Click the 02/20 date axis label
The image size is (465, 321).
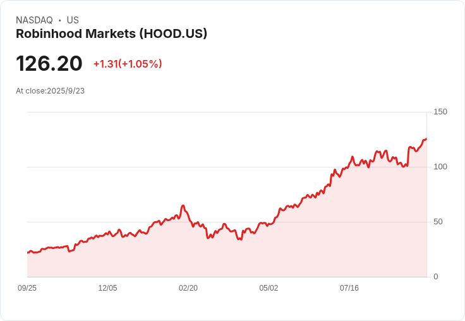(x=188, y=288)
